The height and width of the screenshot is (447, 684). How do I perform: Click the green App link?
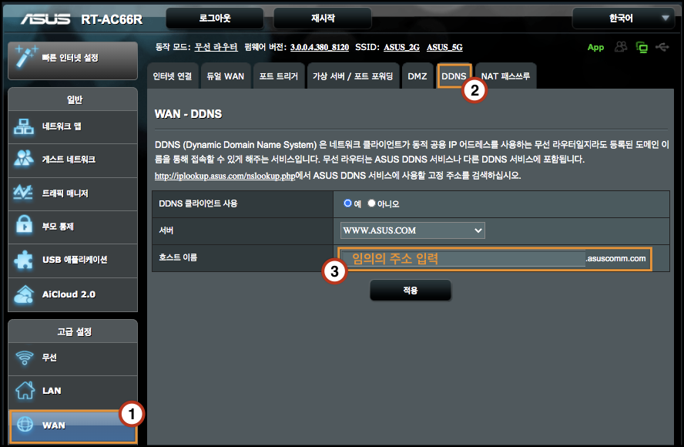pyautogui.click(x=595, y=47)
